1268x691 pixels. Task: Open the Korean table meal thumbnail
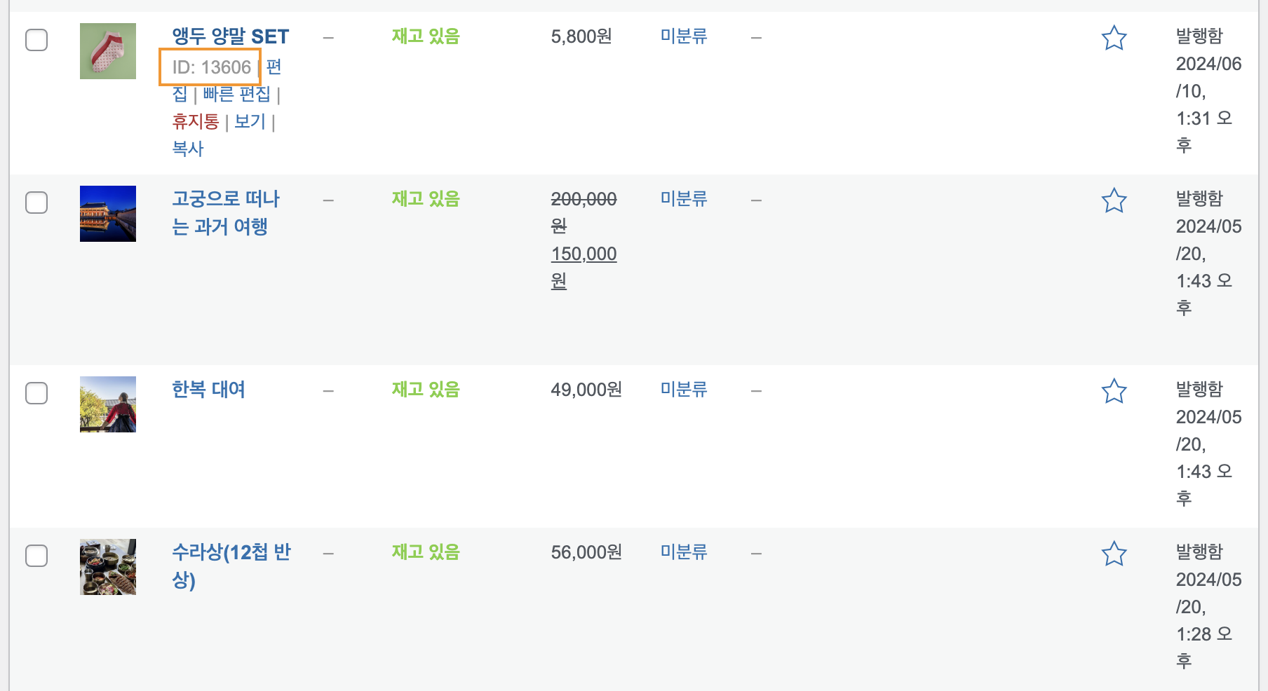click(x=108, y=567)
